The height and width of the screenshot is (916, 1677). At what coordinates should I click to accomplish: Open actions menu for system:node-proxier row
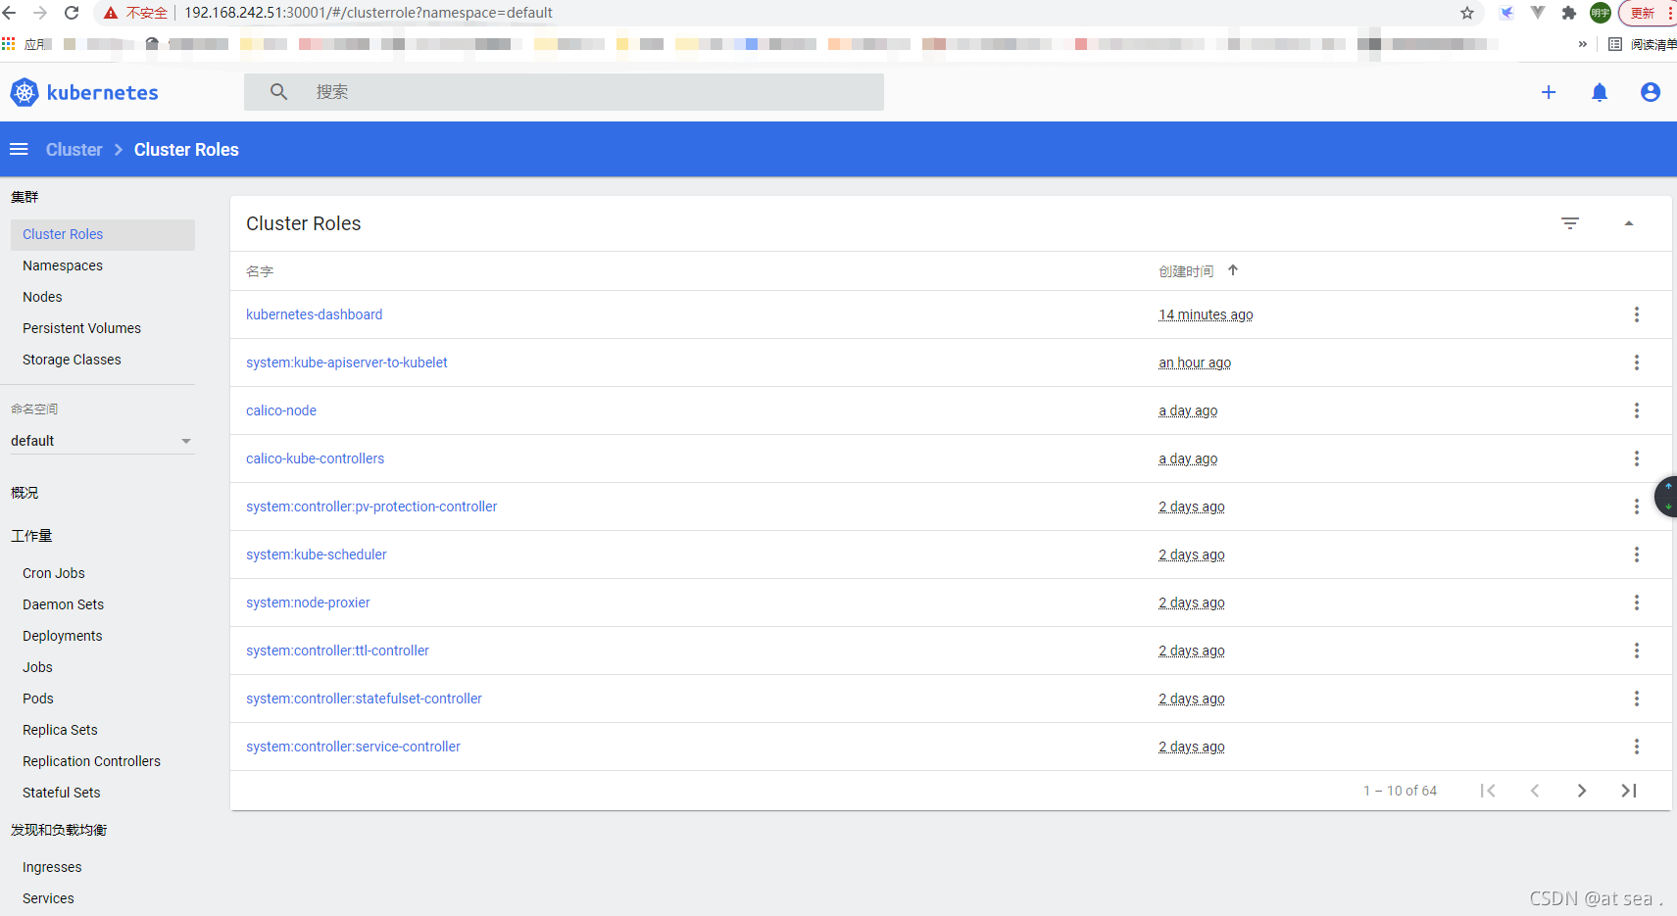click(1637, 603)
